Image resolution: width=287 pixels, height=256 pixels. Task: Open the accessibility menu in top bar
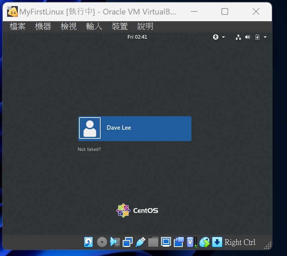coord(219,37)
